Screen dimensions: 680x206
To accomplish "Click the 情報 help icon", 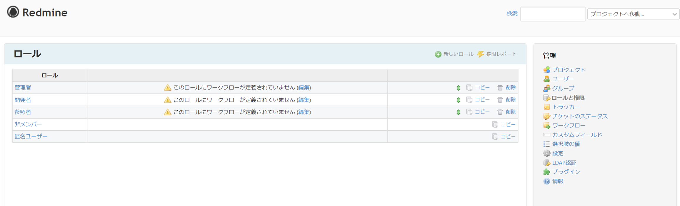I will (546, 181).
